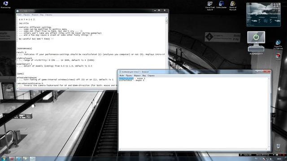The image size is (287, 161).
Task: Open the Файл menu in the Gothic INI Notepad window
Action: point(19,15)
